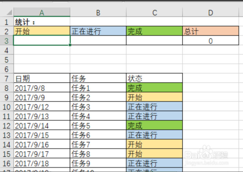Click the select-all corner triangle

click(9, 12)
